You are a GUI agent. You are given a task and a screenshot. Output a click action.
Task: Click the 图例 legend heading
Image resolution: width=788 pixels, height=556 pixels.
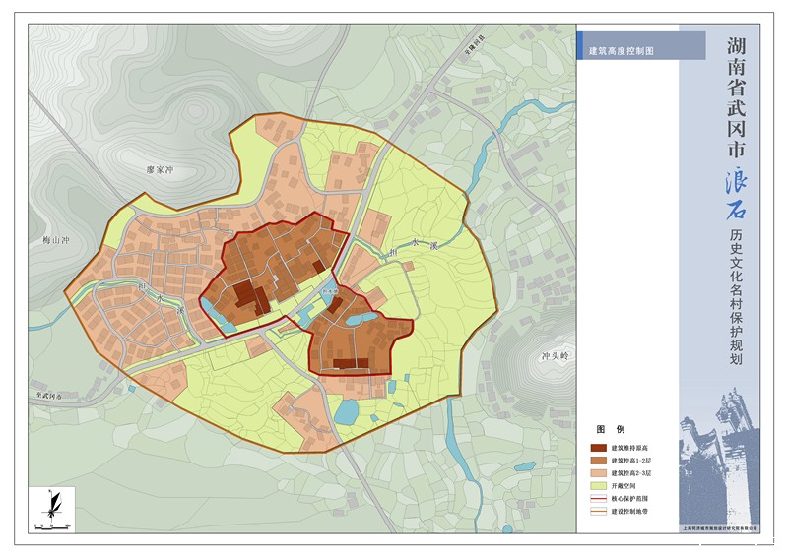[611, 431]
